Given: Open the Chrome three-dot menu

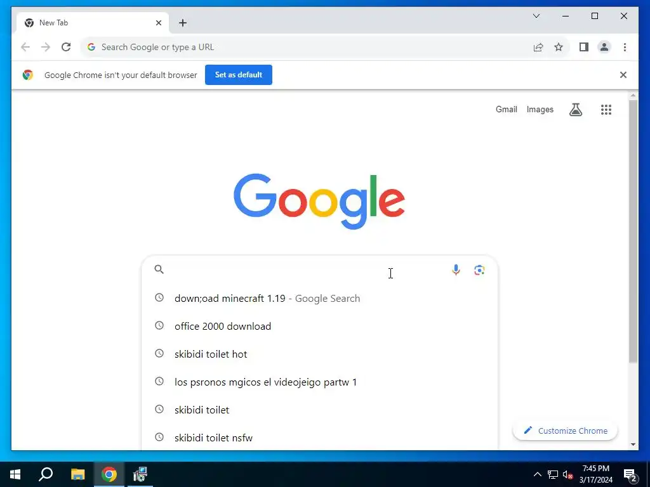Looking at the screenshot, I should pos(625,47).
